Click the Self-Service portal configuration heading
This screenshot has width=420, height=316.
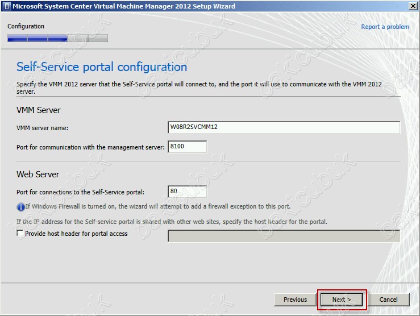click(102, 67)
